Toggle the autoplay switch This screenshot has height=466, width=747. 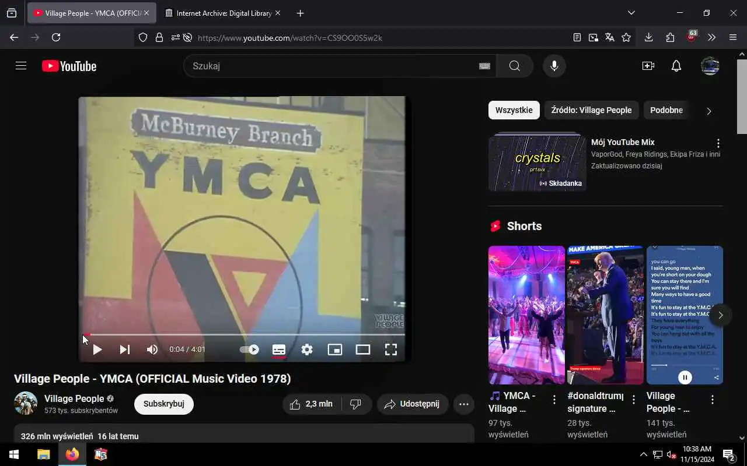249,349
